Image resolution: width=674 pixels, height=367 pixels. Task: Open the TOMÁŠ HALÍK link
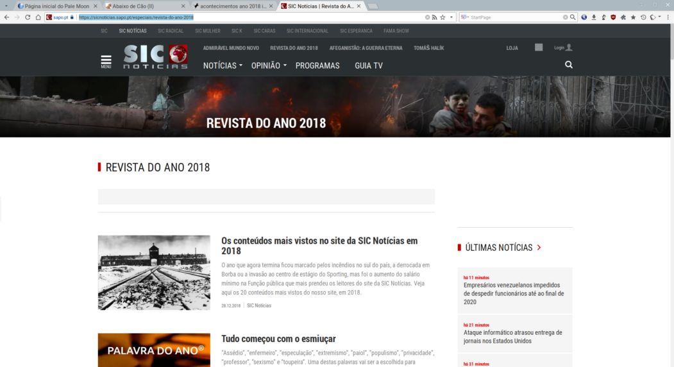[x=428, y=47]
